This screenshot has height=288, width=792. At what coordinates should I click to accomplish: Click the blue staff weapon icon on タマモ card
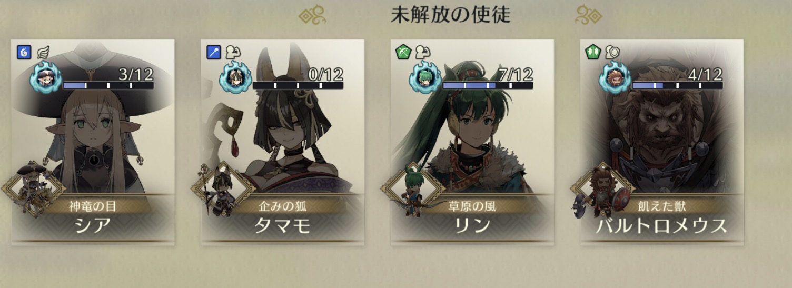tap(214, 52)
